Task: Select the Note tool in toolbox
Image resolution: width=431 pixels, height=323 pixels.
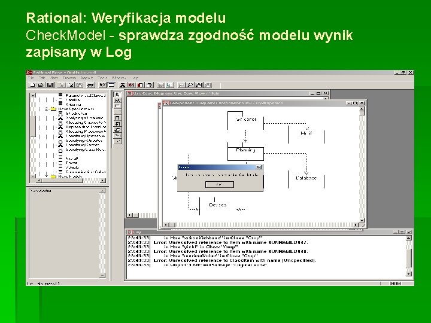Action: [x=117, y=106]
